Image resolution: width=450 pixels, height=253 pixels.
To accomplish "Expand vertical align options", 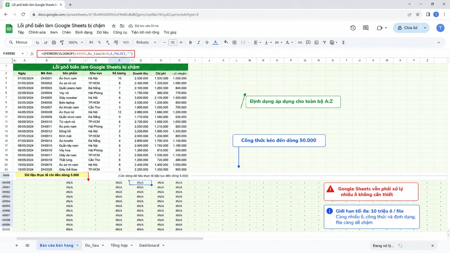I will click(268, 42).
